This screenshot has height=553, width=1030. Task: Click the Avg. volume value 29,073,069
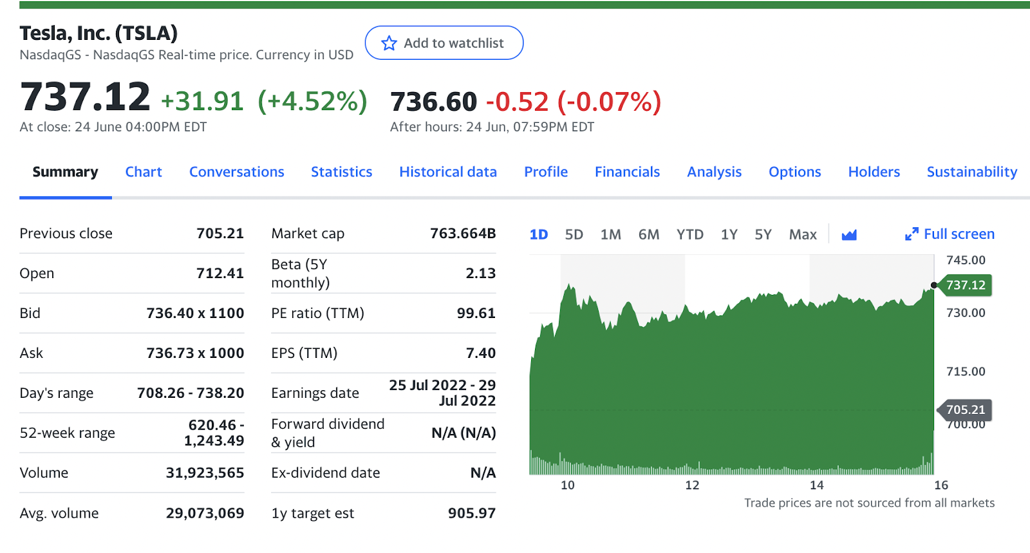(205, 513)
